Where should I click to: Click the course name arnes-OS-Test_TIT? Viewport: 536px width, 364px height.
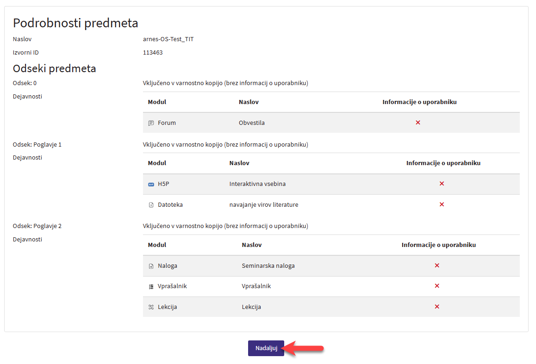(x=168, y=39)
